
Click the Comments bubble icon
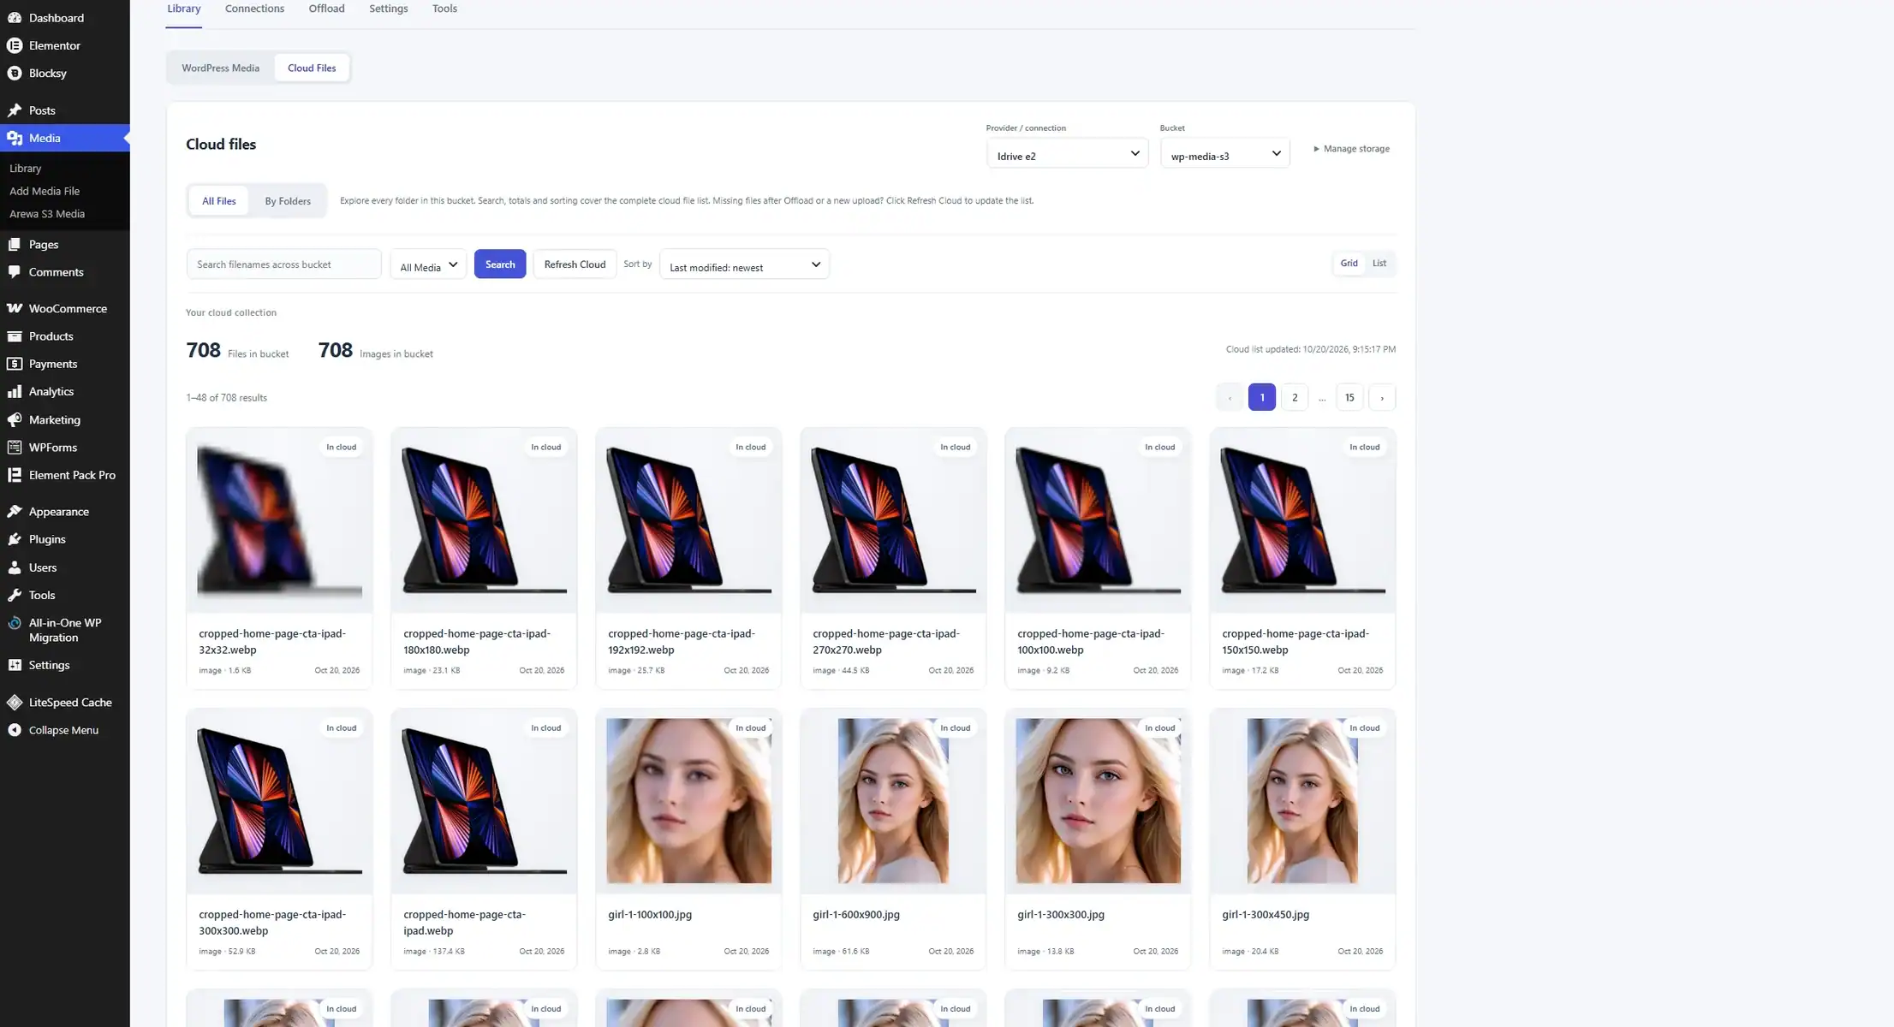coord(15,272)
